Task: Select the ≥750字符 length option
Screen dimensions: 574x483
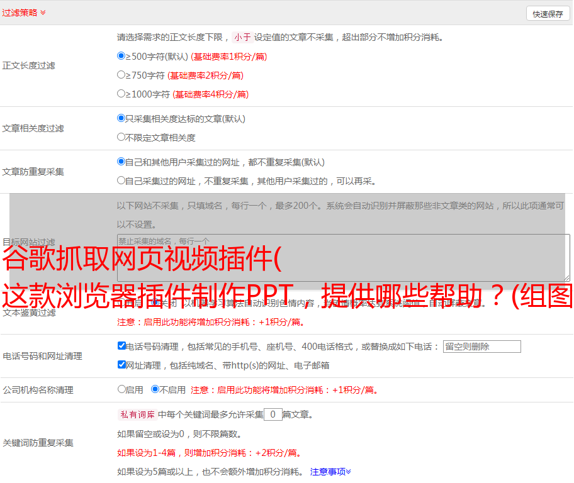Action: point(121,75)
